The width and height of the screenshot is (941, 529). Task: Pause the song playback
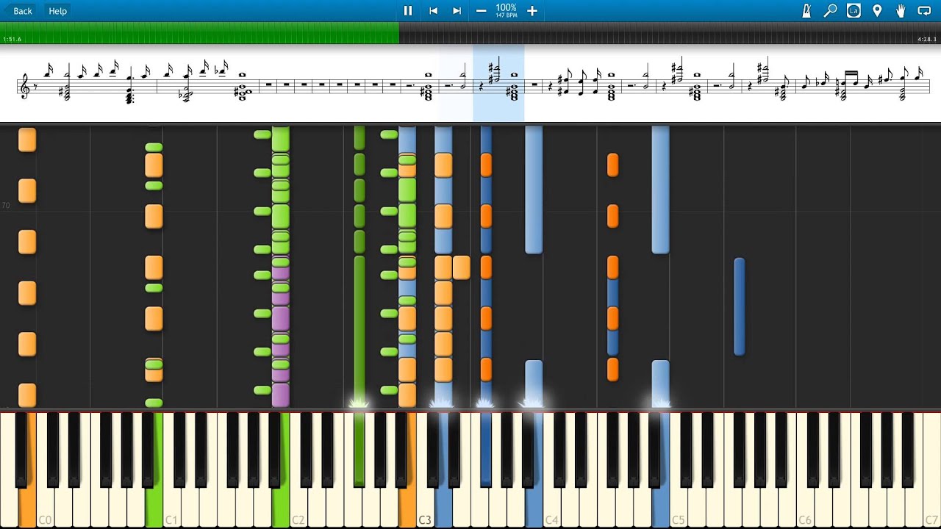(x=407, y=11)
